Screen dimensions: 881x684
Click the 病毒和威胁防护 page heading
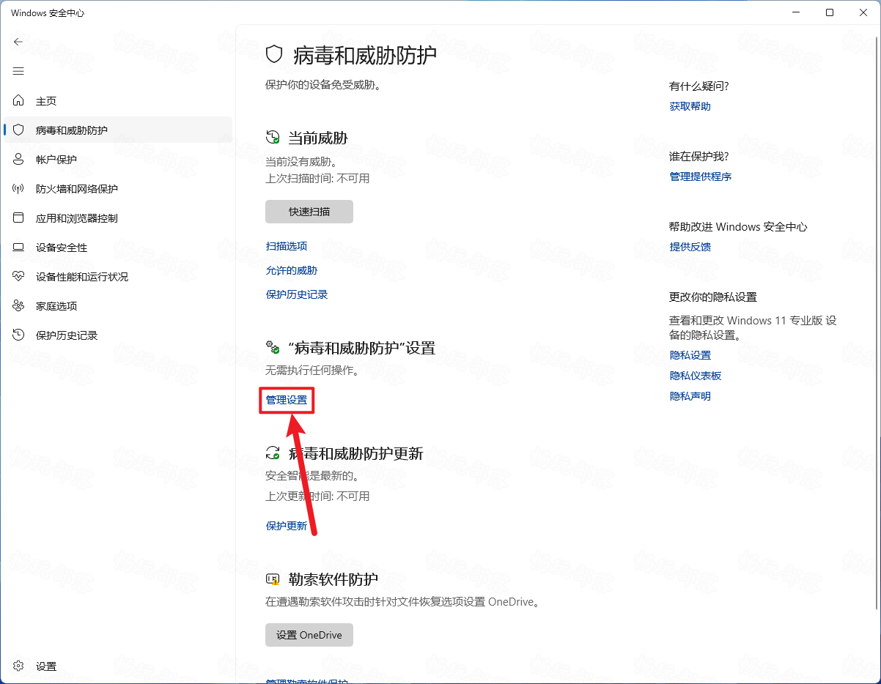tap(365, 55)
